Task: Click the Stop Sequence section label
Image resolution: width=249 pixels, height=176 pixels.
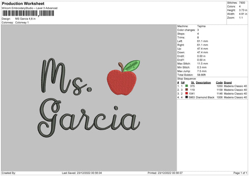Action: [186, 78]
